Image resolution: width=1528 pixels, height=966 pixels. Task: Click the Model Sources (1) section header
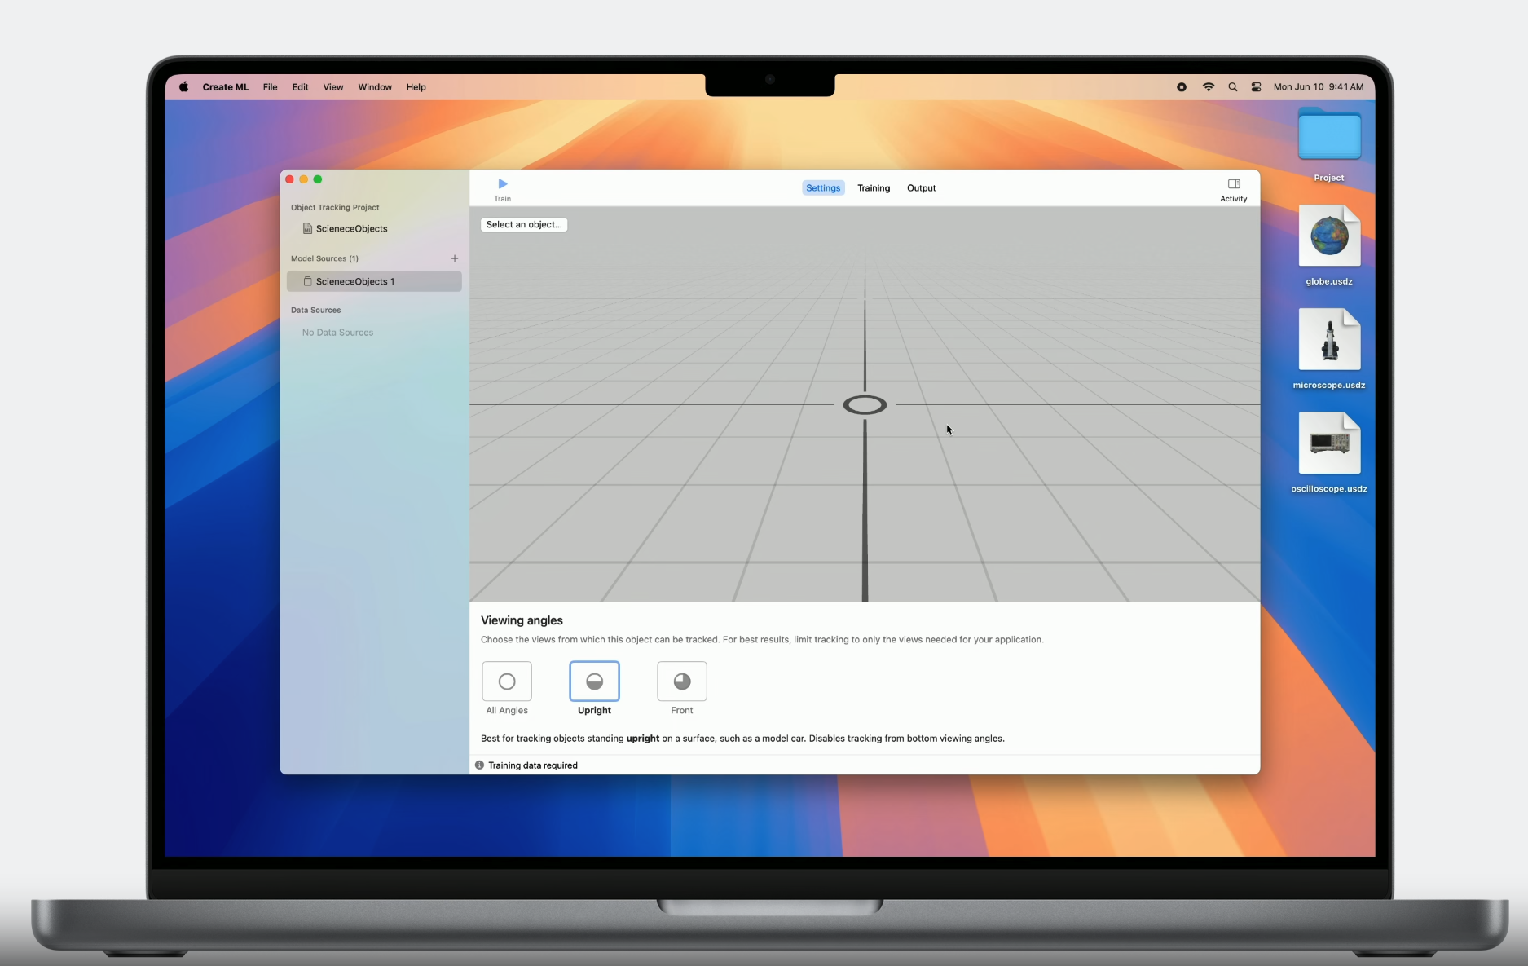pos(324,258)
